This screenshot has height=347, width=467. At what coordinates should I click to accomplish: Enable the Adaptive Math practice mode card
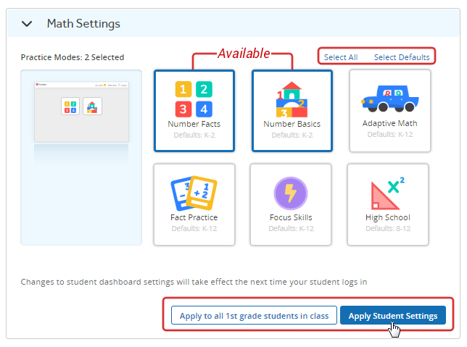click(x=390, y=111)
